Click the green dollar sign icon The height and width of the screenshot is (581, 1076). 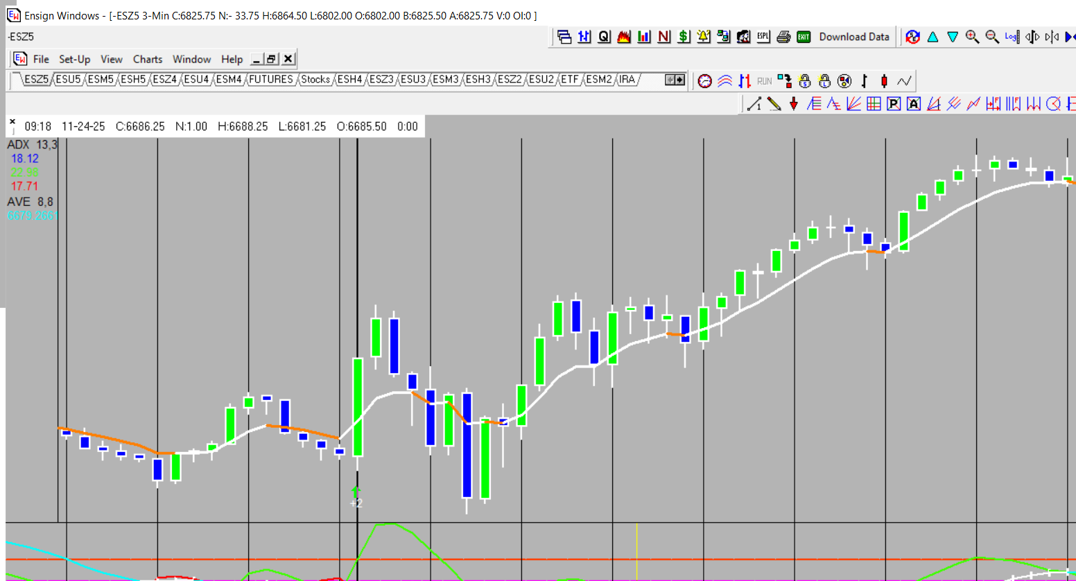point(684,37)
